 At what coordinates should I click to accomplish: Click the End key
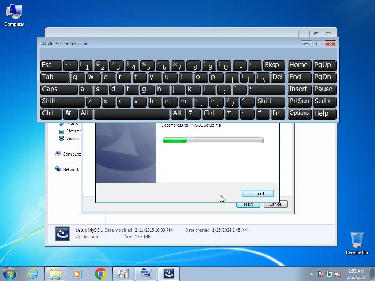(300, 78)
